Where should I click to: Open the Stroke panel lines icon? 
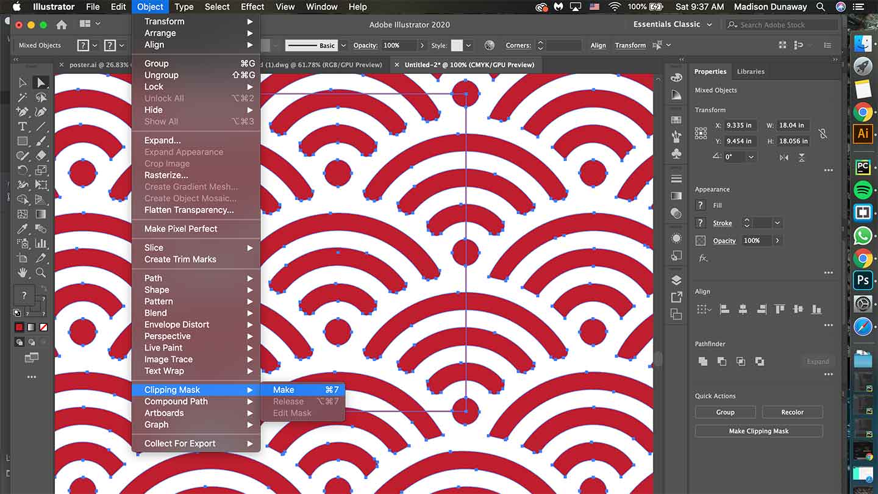pyautogui.click(x=676, y=179)
